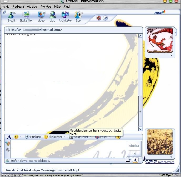The width and height of the screenshot is (181, 177).
Task: Open the Plus! menu
Action: pyautogui.click(x=67, y=7)
